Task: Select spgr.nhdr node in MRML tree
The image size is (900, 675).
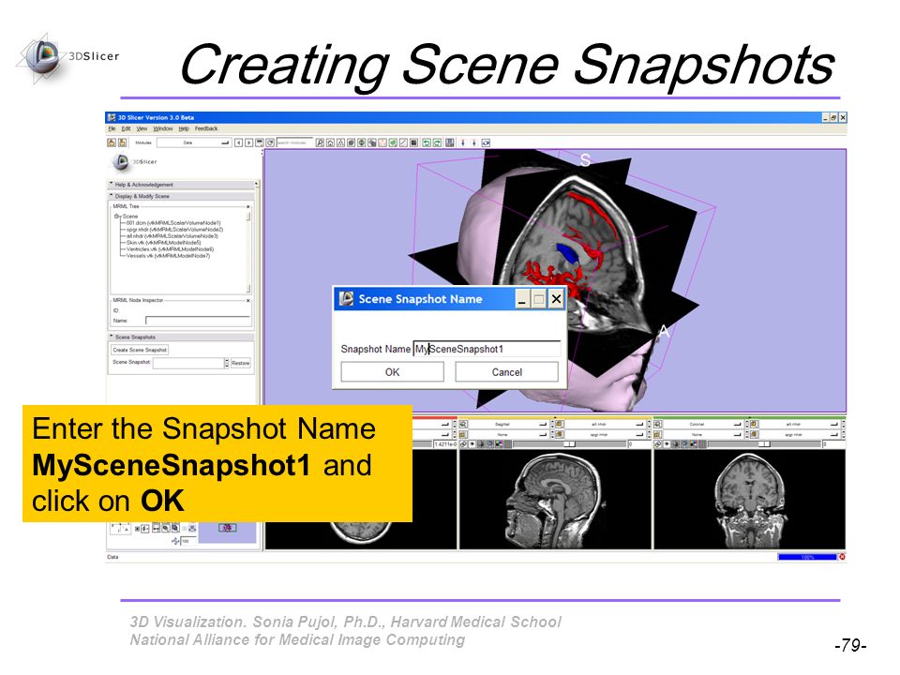Action: tap(174, 229)
